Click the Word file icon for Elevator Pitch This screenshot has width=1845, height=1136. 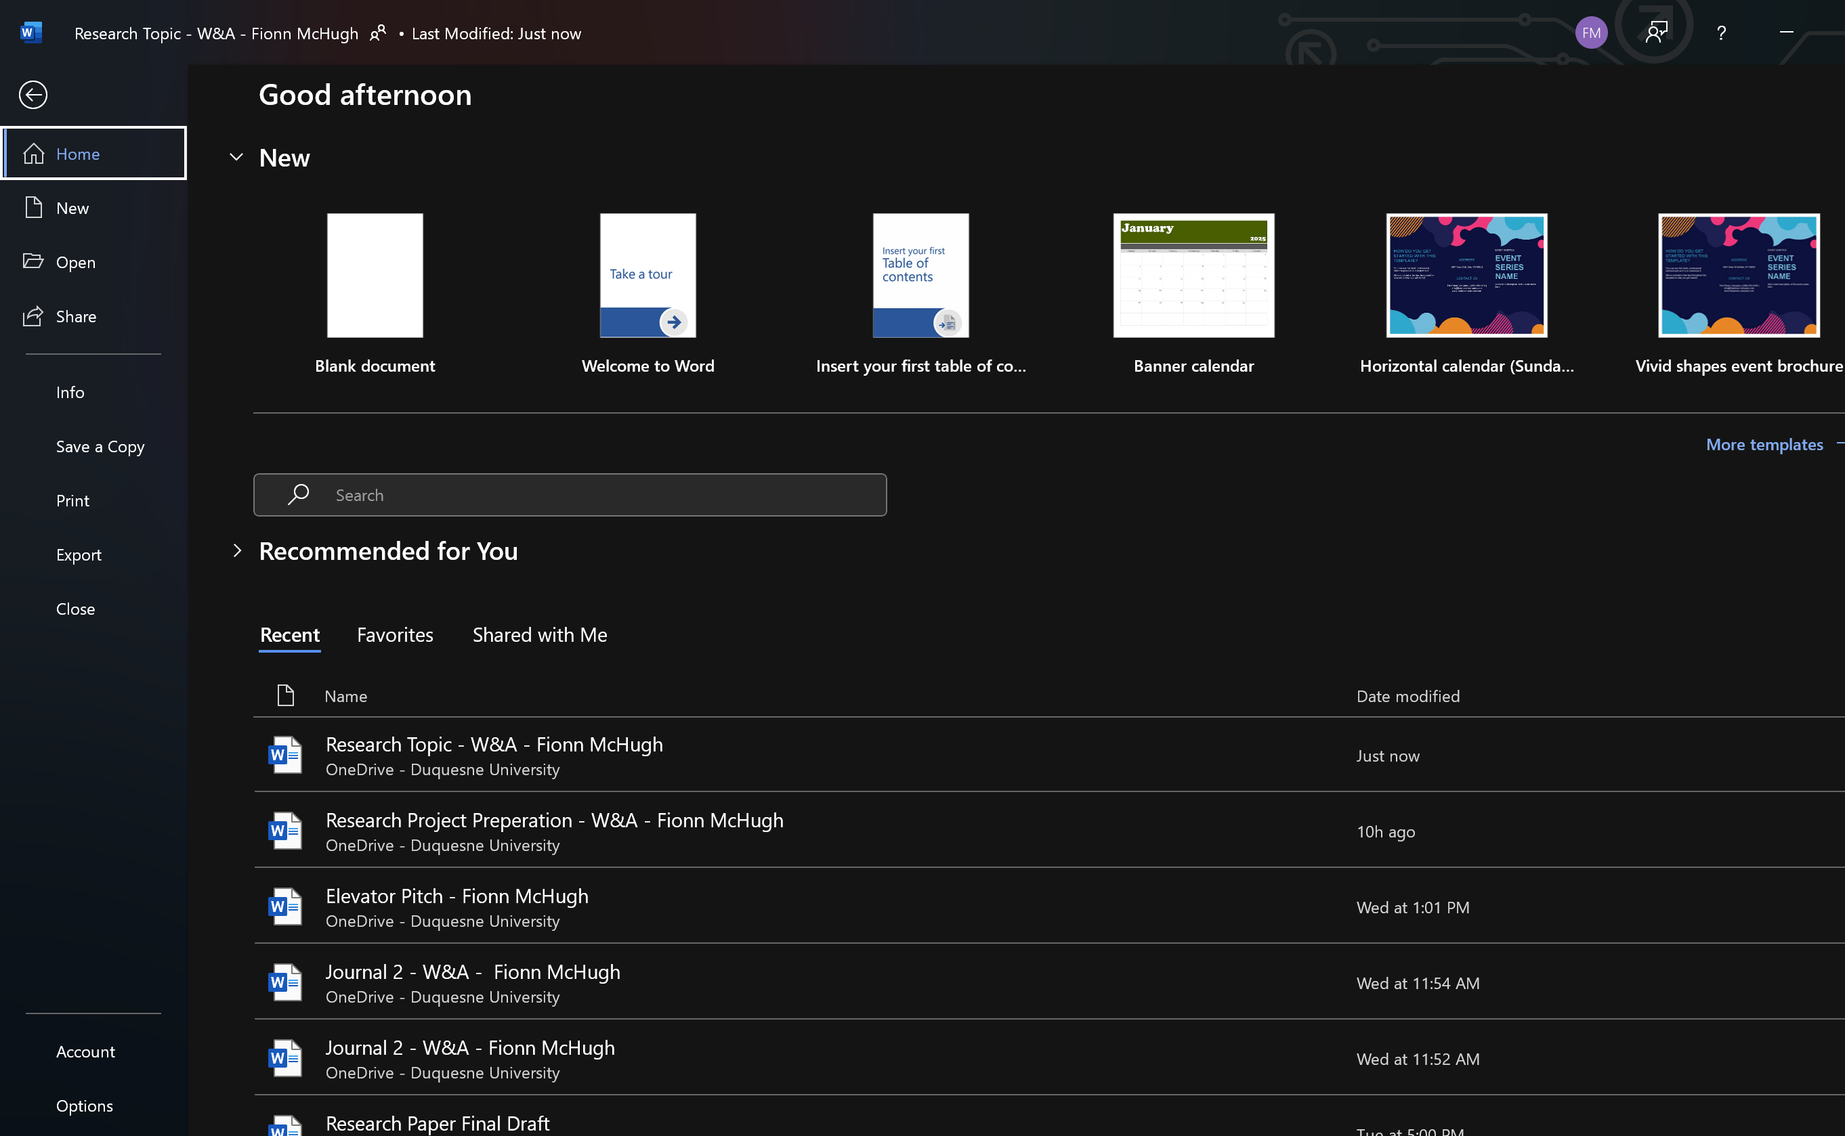pyautogui.click(x=285, y=907)
